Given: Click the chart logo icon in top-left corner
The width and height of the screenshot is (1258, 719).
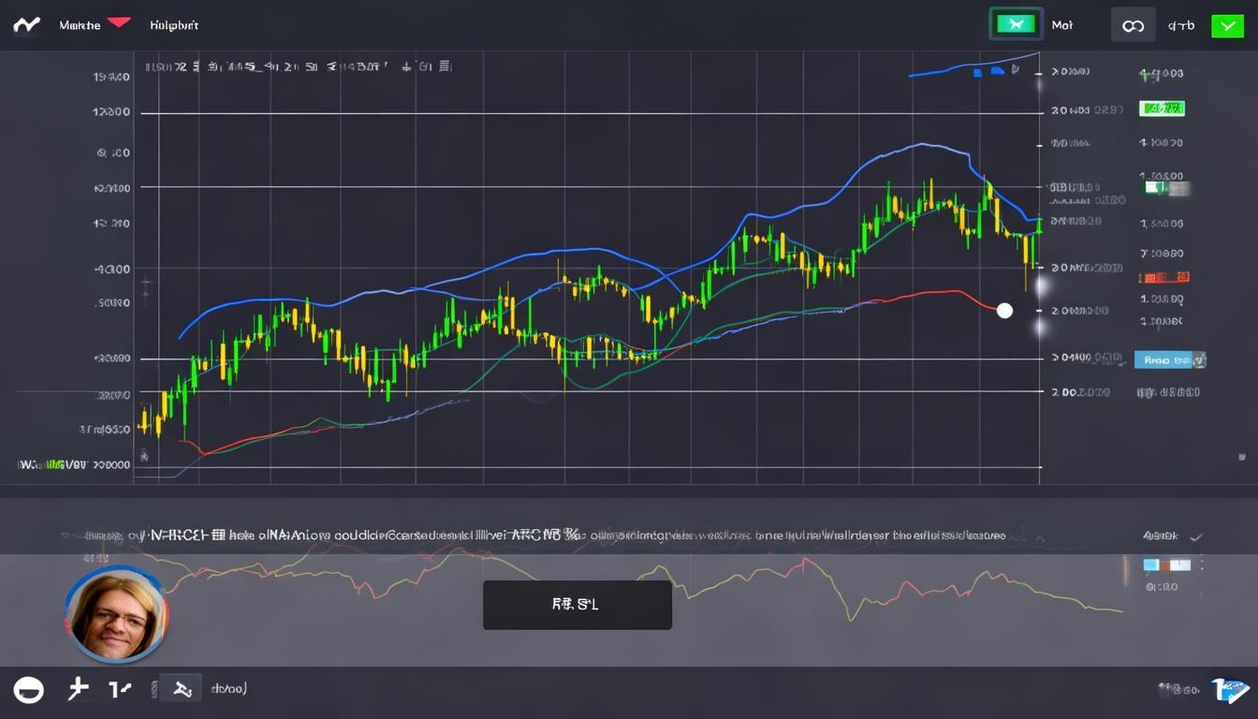Looking at the screenshot, I should coord(26,25).
